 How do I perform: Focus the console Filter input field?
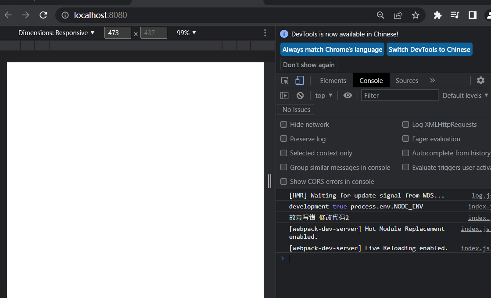click(400, 96)
